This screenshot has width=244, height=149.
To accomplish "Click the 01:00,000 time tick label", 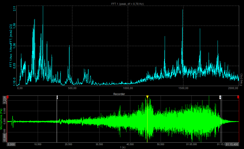I will coord(192,144).
